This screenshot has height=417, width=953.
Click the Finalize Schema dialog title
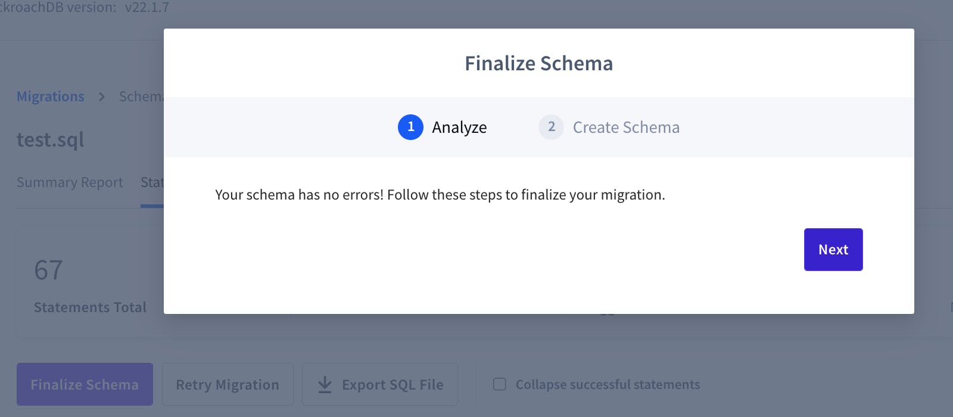click(x=539, y=63)
